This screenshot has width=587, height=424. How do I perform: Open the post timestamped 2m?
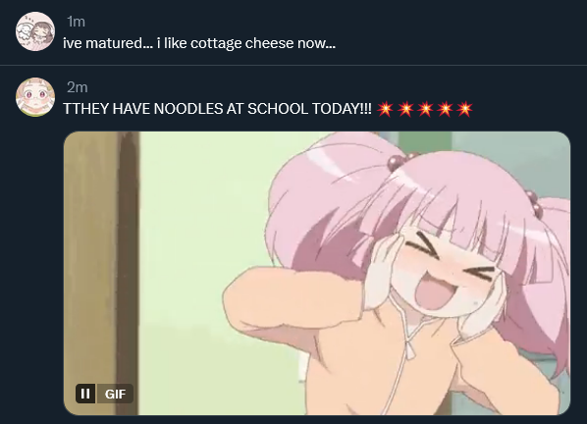coord(78,87)
